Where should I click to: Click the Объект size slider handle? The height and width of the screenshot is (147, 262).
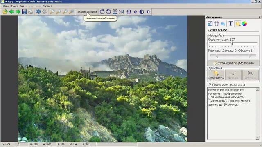point(250,56)
